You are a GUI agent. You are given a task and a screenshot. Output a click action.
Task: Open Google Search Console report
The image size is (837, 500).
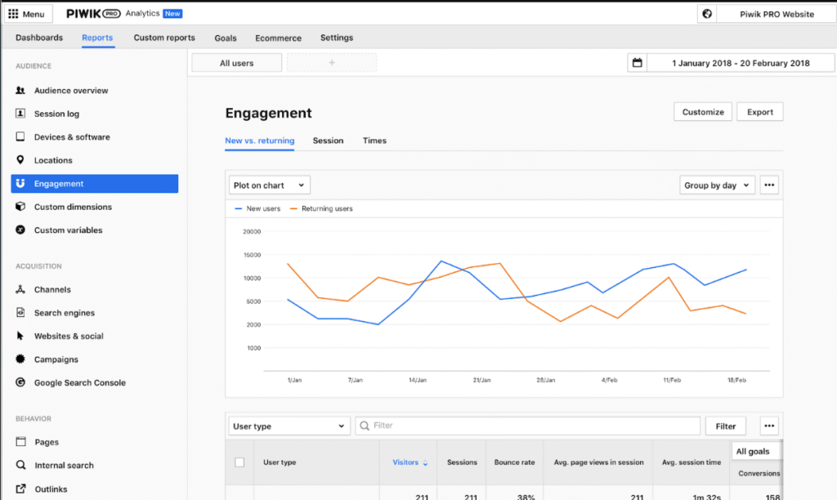pos(80,382)
